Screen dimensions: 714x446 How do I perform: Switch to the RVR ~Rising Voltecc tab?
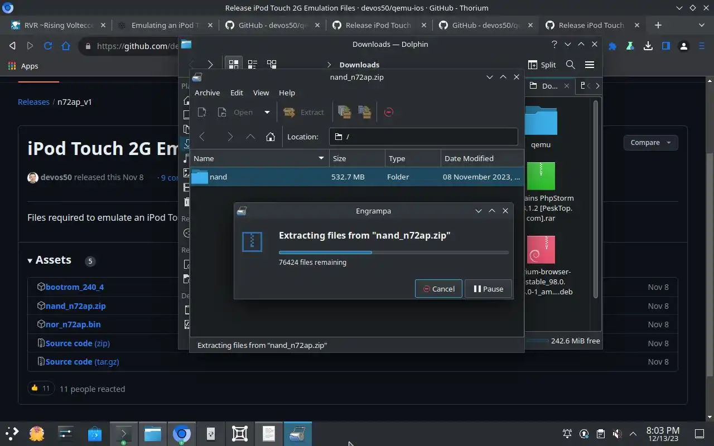pyautogui.click(x=57, y=25)
